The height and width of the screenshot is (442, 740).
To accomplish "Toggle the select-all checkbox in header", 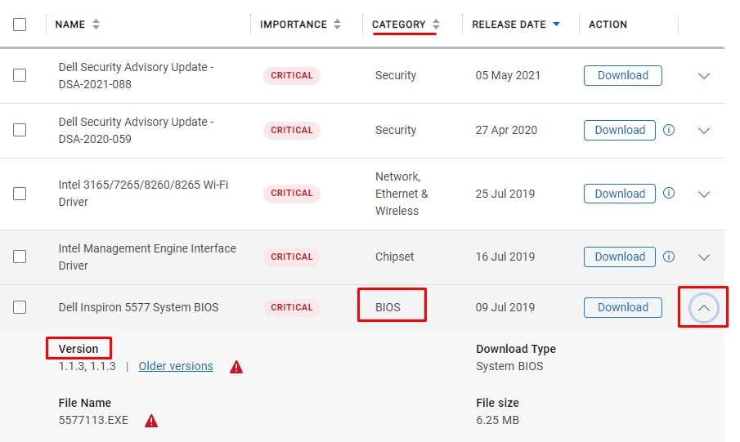I will (20, 25).
